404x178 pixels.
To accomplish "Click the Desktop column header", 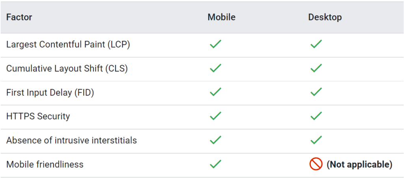I will (325, 17).
